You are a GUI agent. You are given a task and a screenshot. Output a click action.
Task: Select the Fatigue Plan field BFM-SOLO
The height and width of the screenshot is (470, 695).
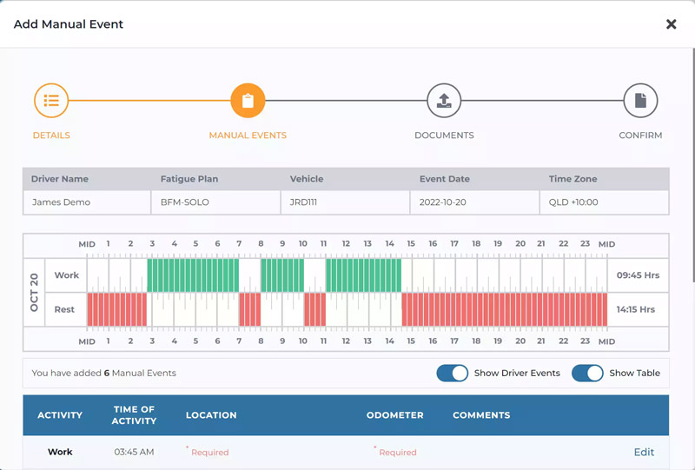(x=215, y=202)
